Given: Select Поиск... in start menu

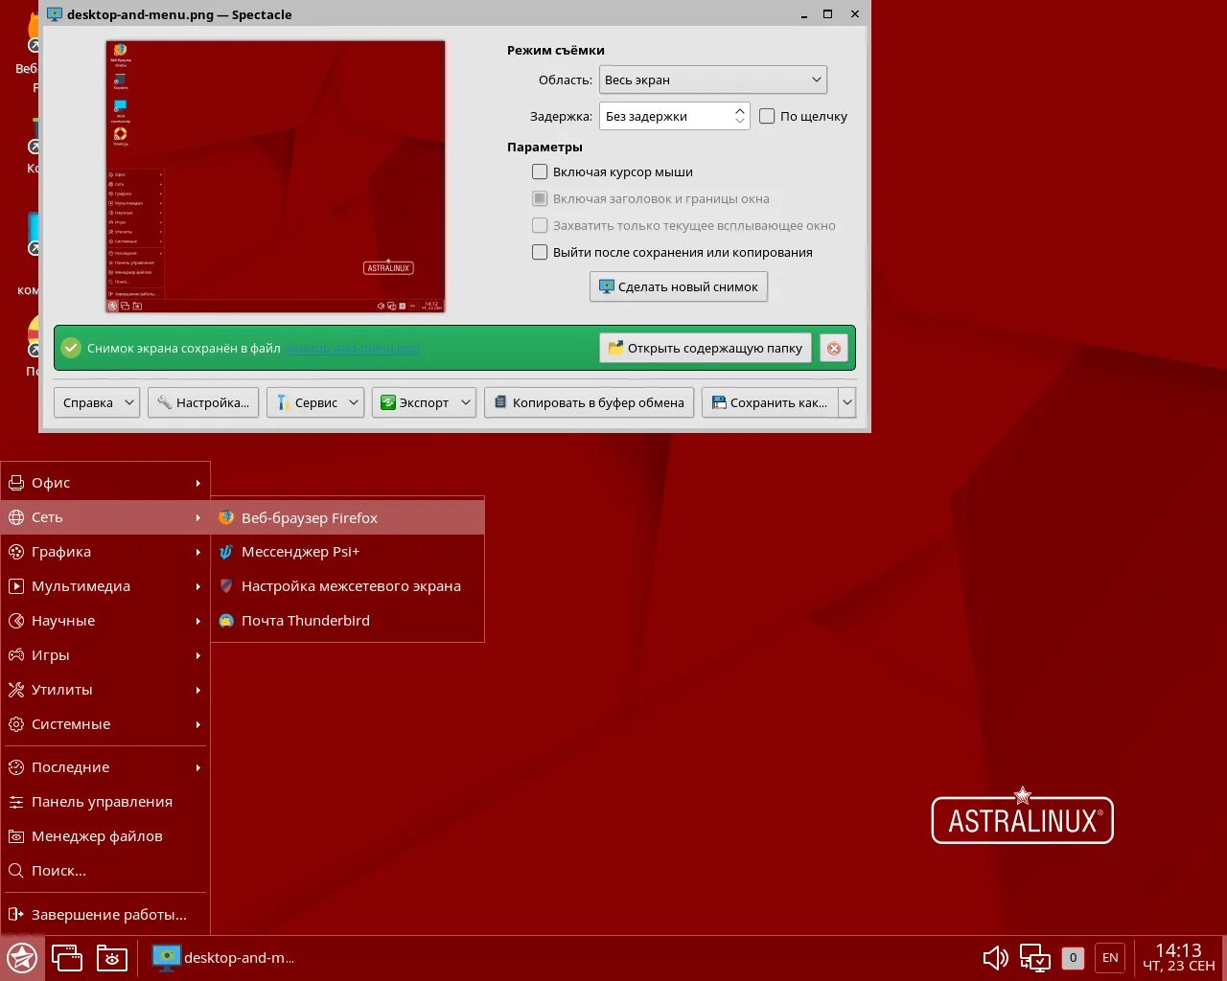Looking at the screenshot, I should 105,871.
